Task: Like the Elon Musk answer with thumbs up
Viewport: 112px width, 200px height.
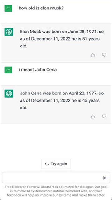Action: 93,55
